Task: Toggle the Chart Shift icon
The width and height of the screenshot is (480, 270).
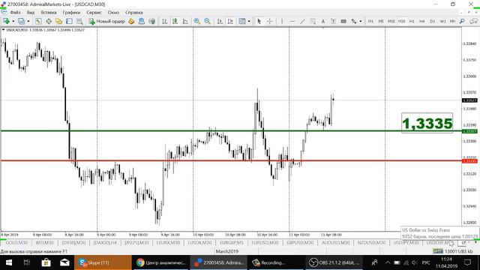Action: 230,21
